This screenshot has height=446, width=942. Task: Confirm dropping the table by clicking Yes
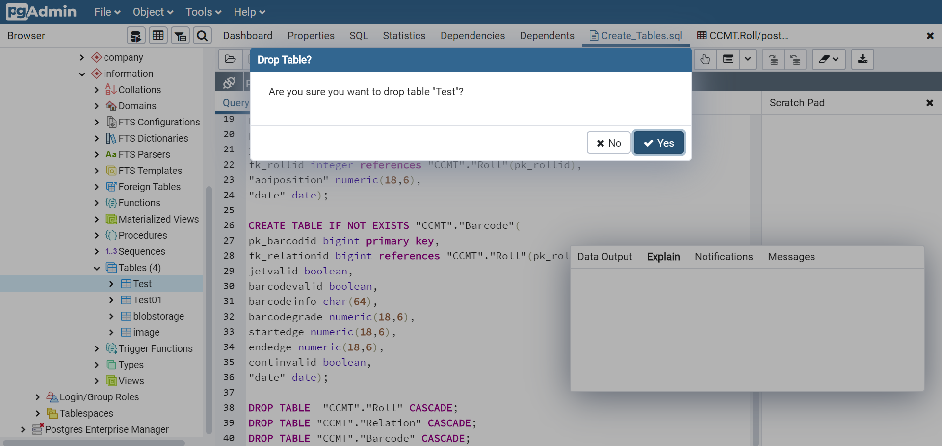click(658, 143)
